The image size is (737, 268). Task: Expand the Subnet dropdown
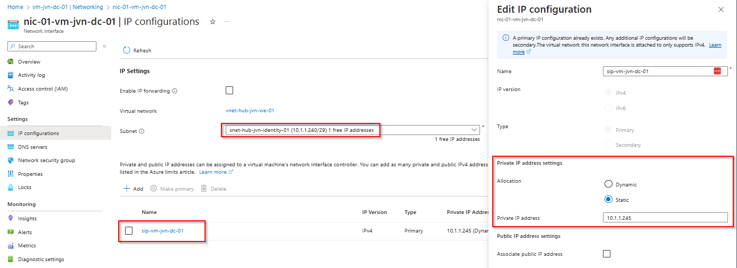474,130
